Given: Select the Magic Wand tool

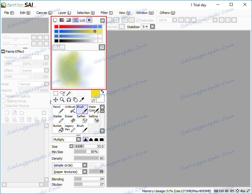Looking at the screenshot, I should click(69, 93).
